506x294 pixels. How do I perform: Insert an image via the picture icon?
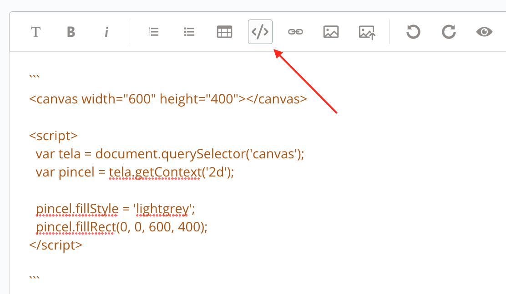click(x=331, y=32)
